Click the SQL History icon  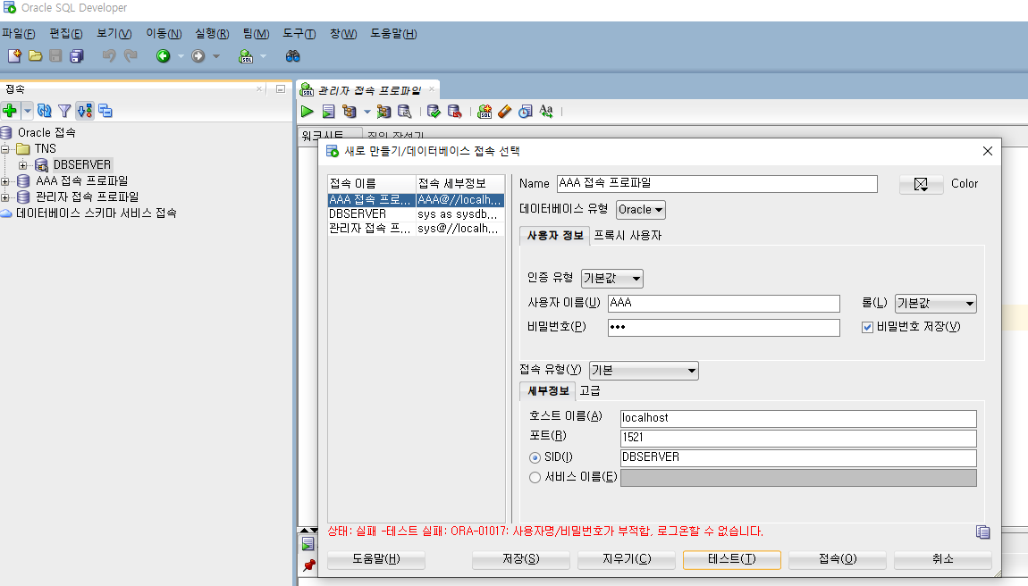(525, 112)
